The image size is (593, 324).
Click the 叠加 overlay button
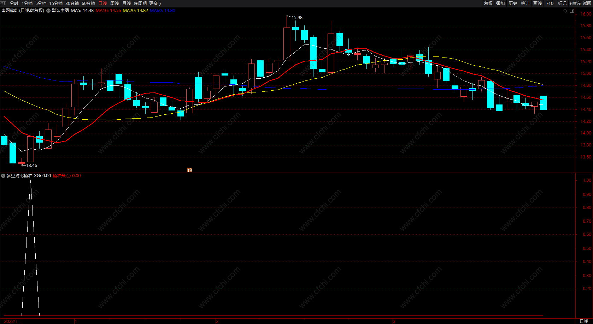(500, 4)
